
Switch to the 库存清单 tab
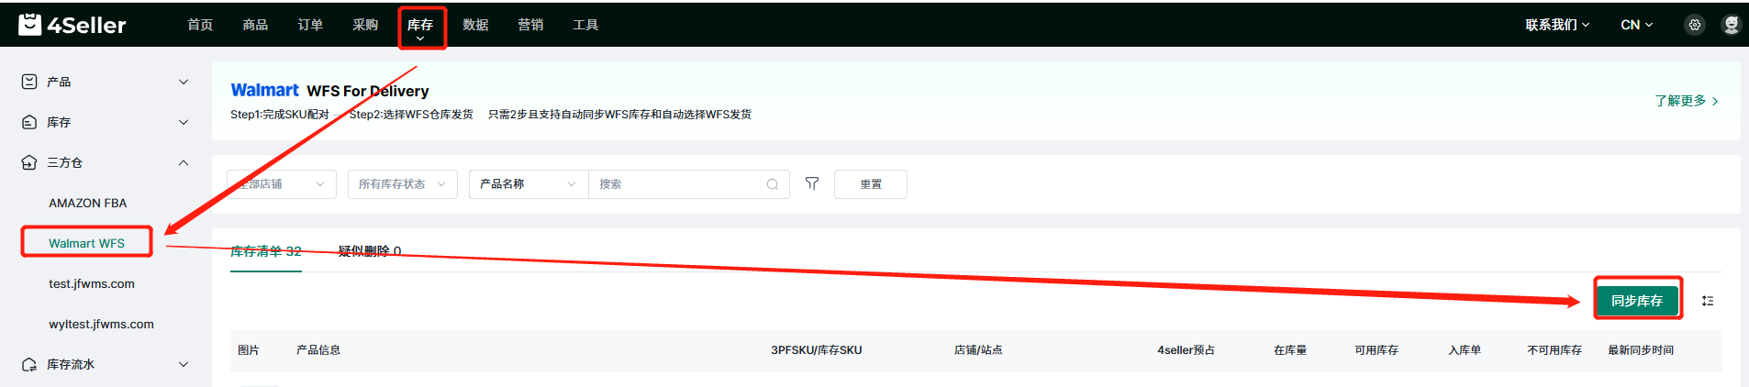(x=266, y=251)
